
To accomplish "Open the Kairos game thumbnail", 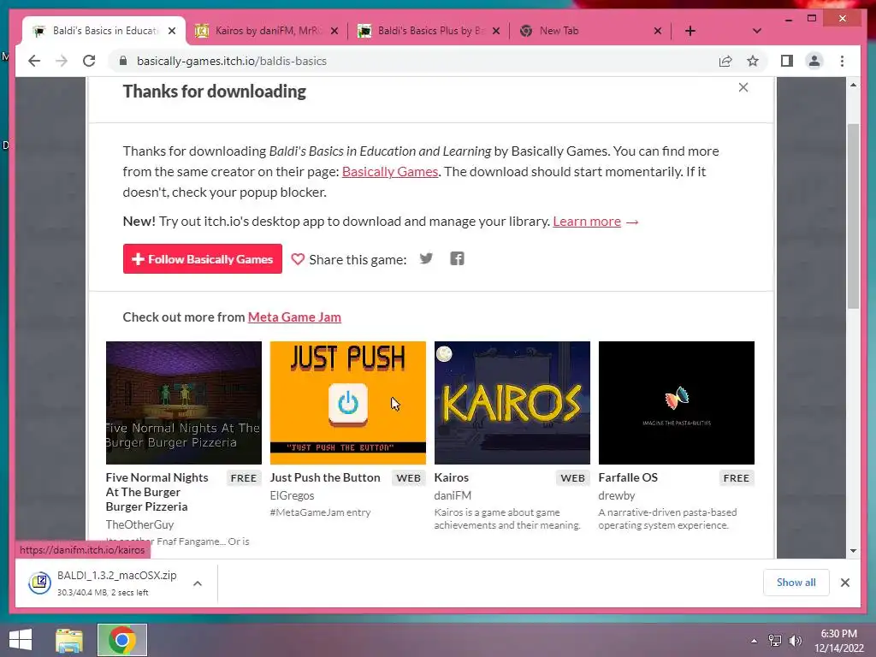I will (x=512, y=403).
